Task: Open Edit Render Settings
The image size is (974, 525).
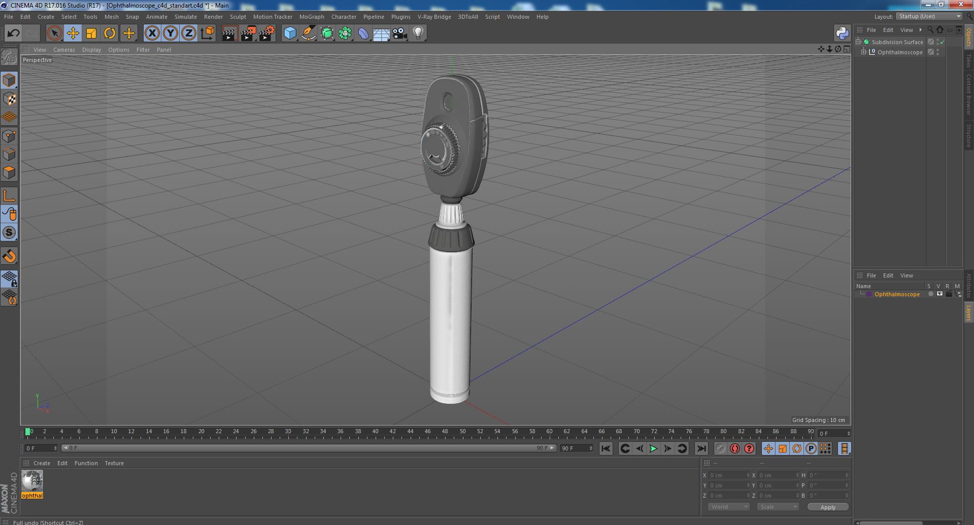Action: 267,33
